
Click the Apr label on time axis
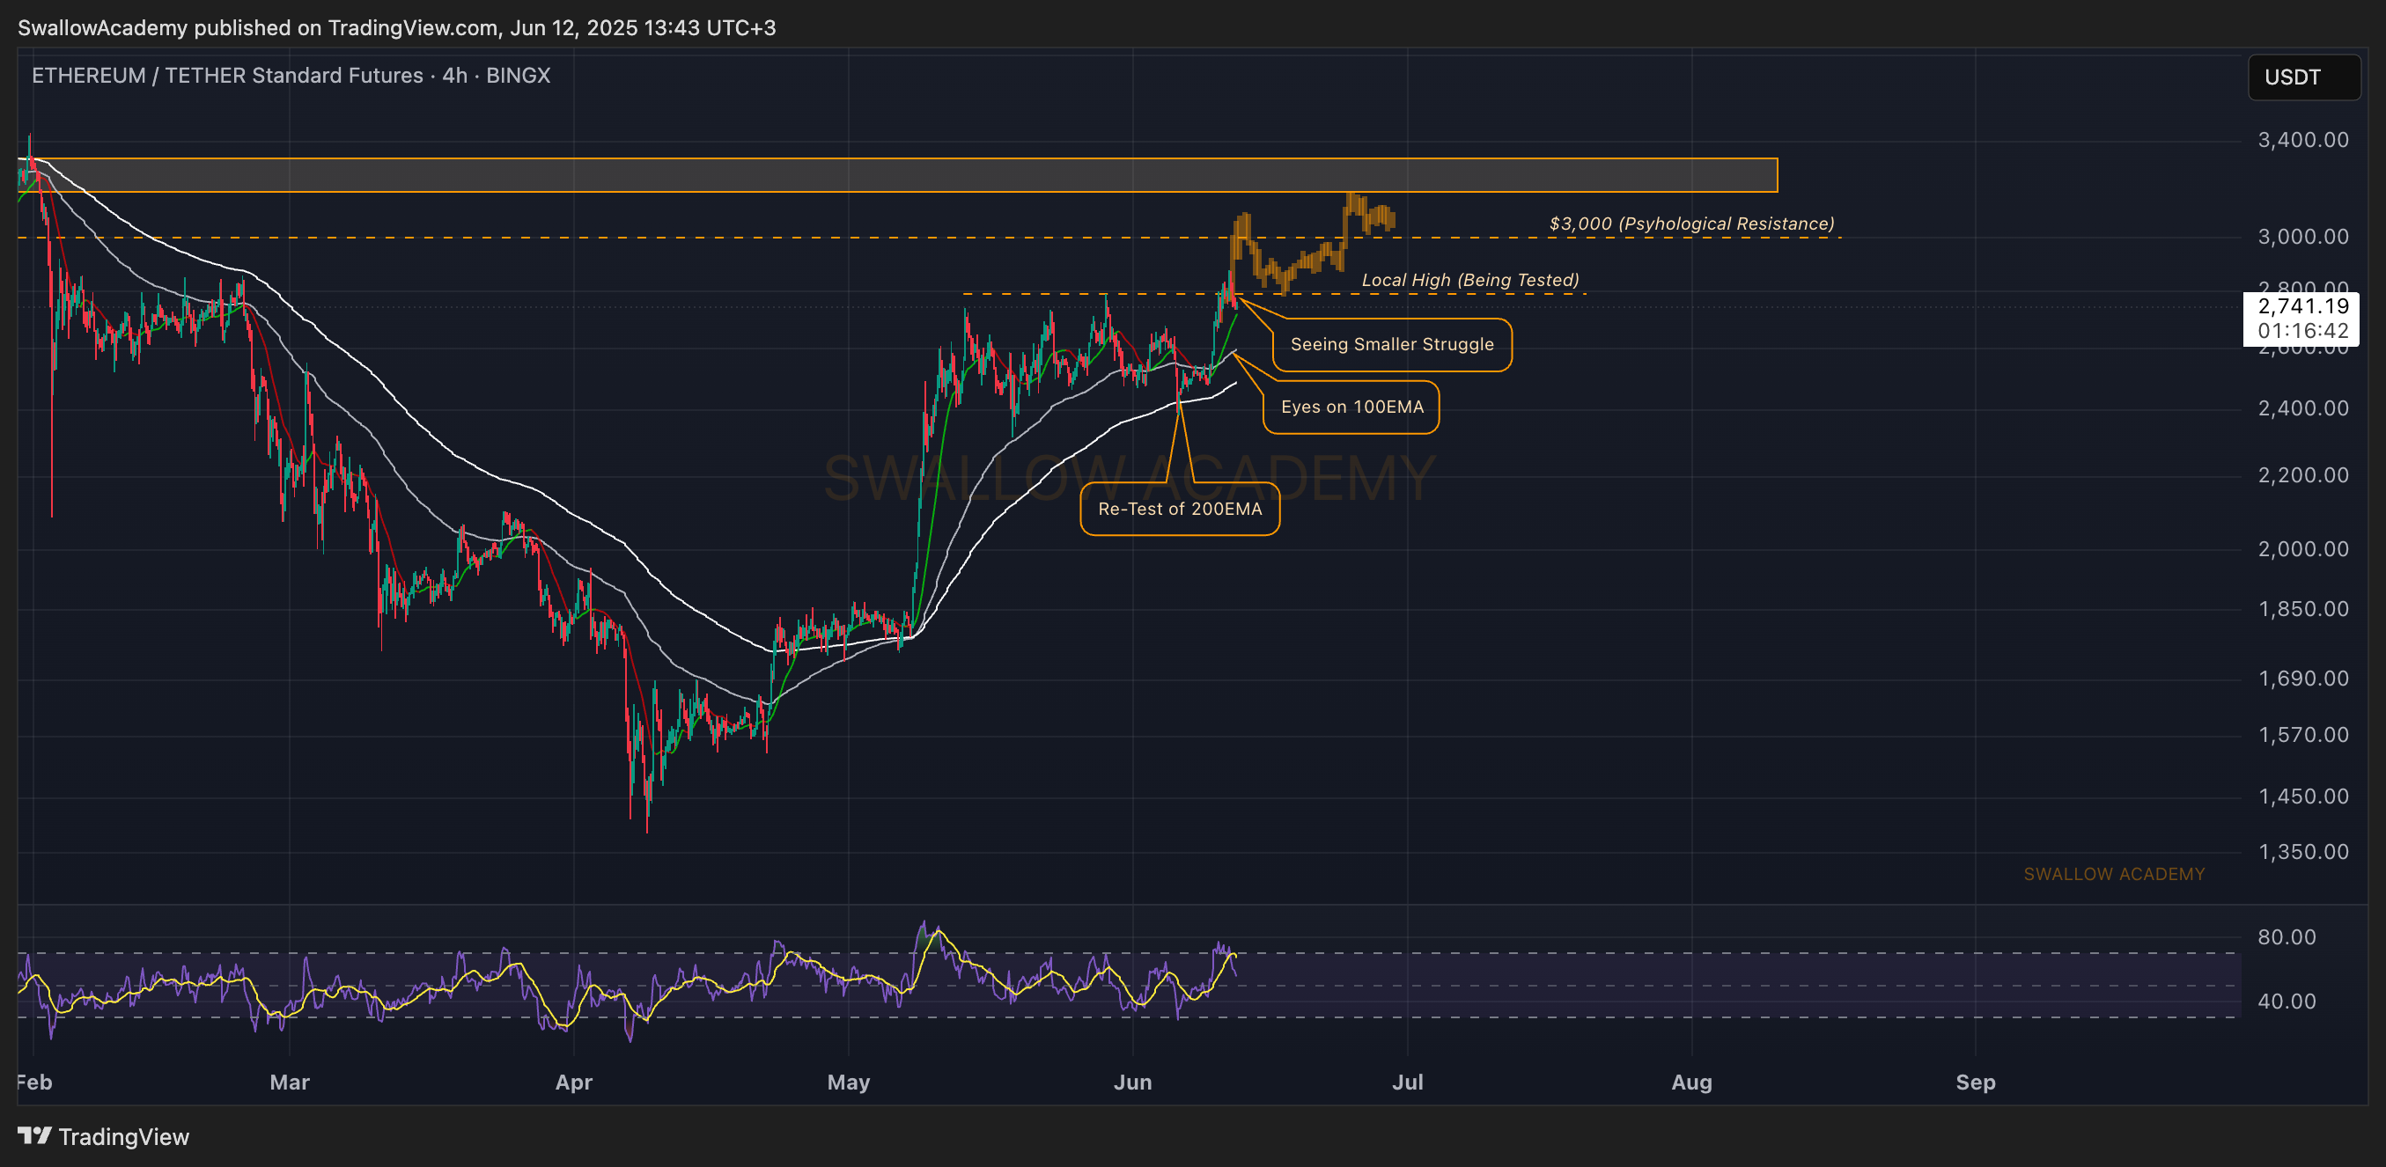coord(573,1082)
